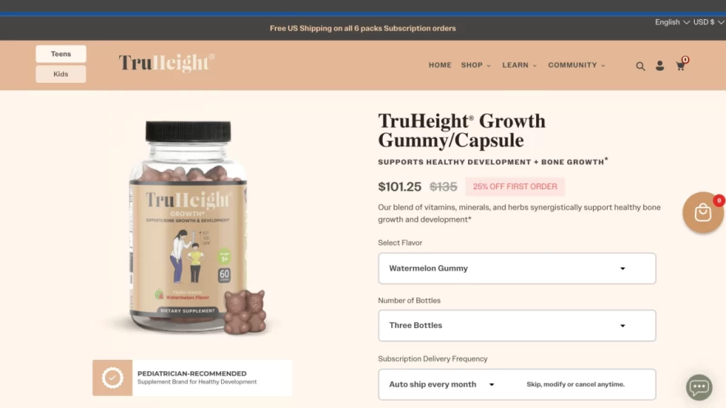Open the Number of Bottles dropdown

point(517,326)
